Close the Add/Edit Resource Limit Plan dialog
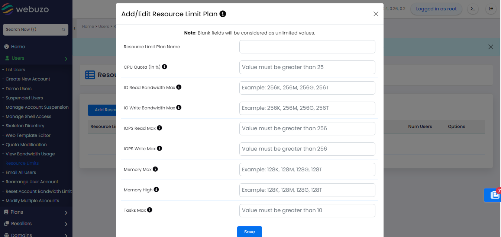Viewport: 501px width, 237px height. 376,14
